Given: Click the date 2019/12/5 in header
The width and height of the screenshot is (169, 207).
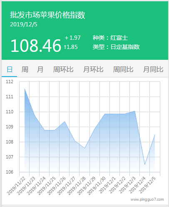Looking at the screenshot, I should [x=24, y=24].
